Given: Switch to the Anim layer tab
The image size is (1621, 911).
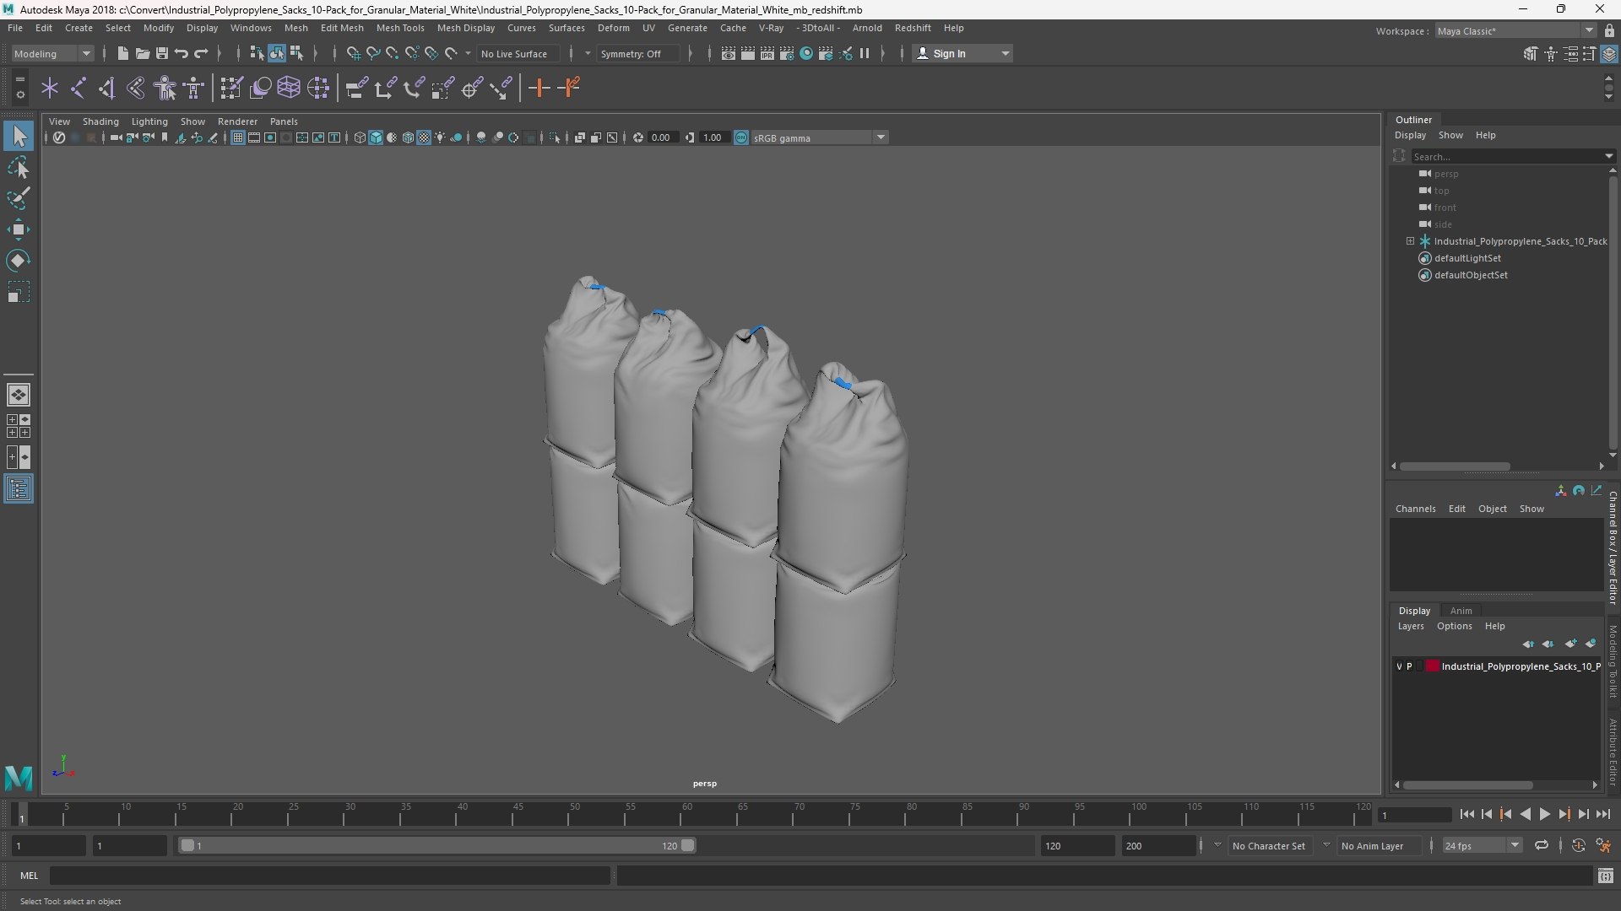Looking at the screenshot, I should point(1461,611).
